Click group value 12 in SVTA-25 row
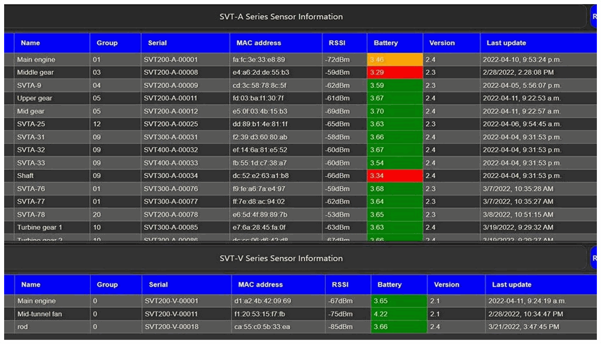Screen dimensions: 601x344 97,124
